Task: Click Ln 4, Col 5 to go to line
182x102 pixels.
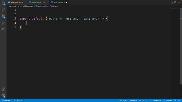Action: [123, 101]
